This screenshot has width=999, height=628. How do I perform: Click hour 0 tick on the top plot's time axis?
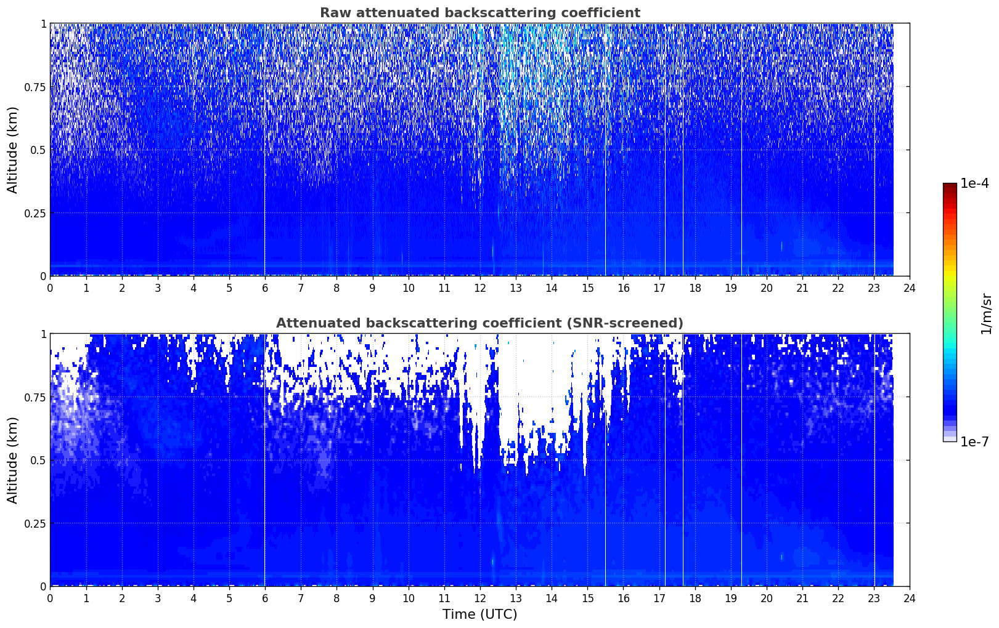click(x=51, y=288)
